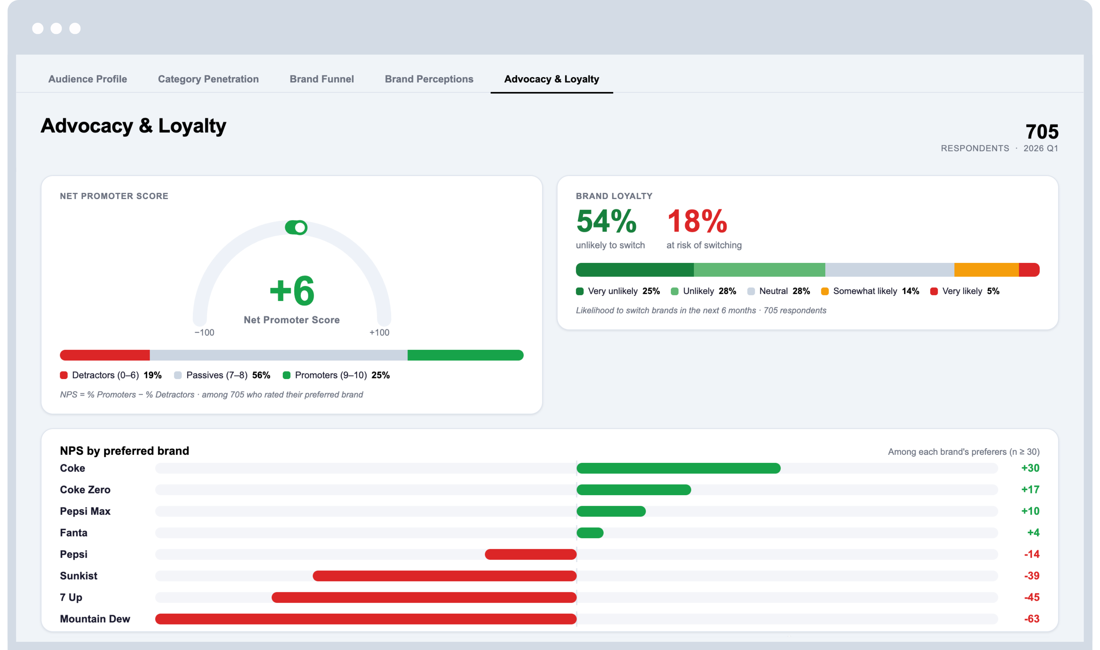Click the green Promoters segment of NPS bar
Viewport: 1100px width, 650px height.
pyautogui.click(x=465, y=355)
